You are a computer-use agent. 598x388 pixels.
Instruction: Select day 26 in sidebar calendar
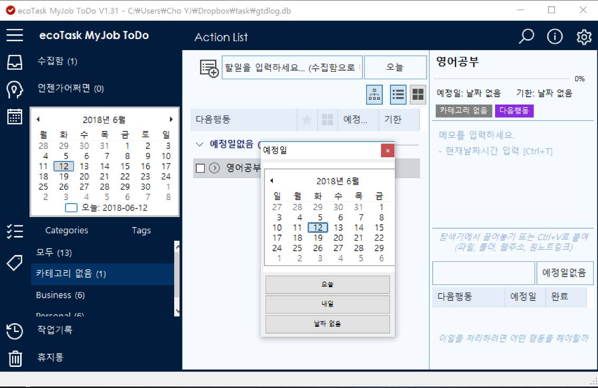tap(64, 187)
